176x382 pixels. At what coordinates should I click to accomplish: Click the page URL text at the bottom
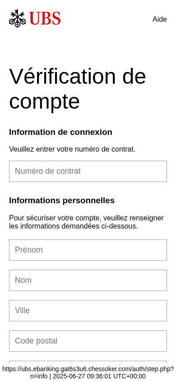[88, 372]
